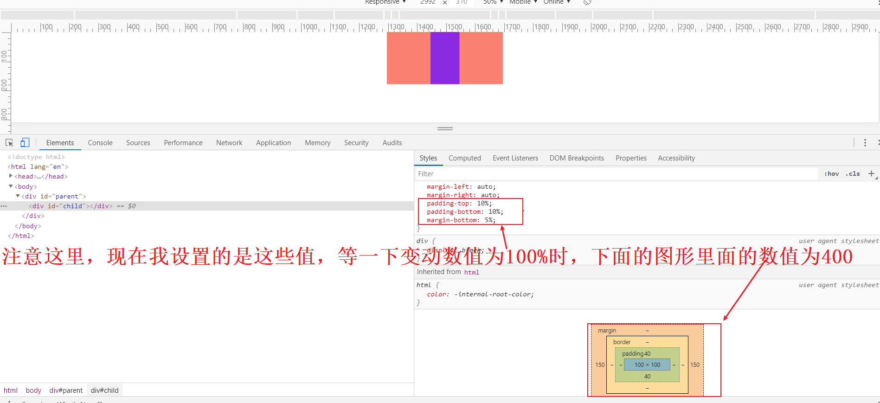Toggle the :hov element state button
Viewport: 880px width, 403px height.
tap(832, 174)
